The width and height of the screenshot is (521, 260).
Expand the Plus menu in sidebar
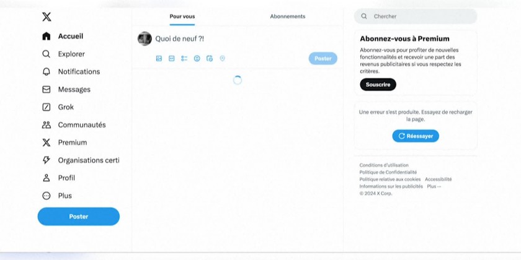click(65, 196)
